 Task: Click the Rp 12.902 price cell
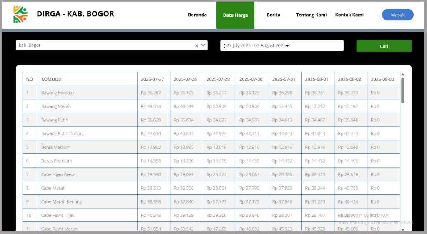(x=153, y=147)
